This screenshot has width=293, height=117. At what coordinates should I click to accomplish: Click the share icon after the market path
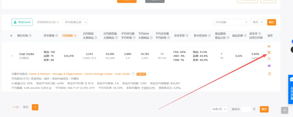click(x=133, y=74)
